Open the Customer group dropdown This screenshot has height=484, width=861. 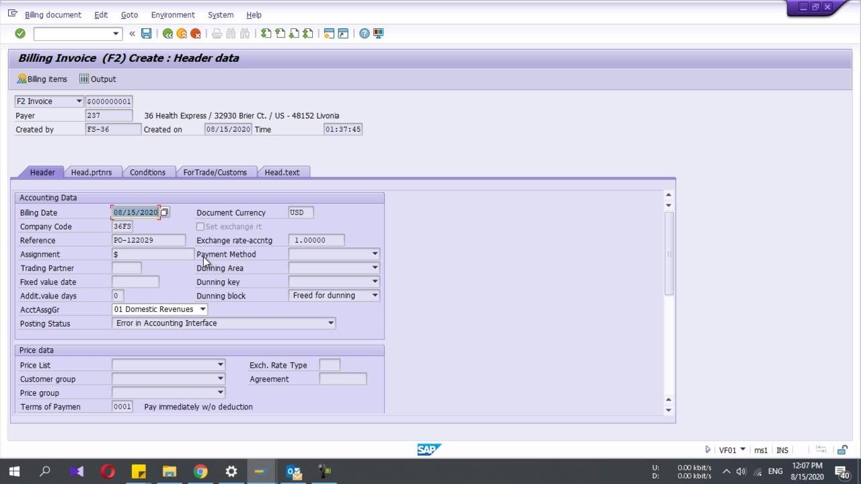(x=220, y=379)
